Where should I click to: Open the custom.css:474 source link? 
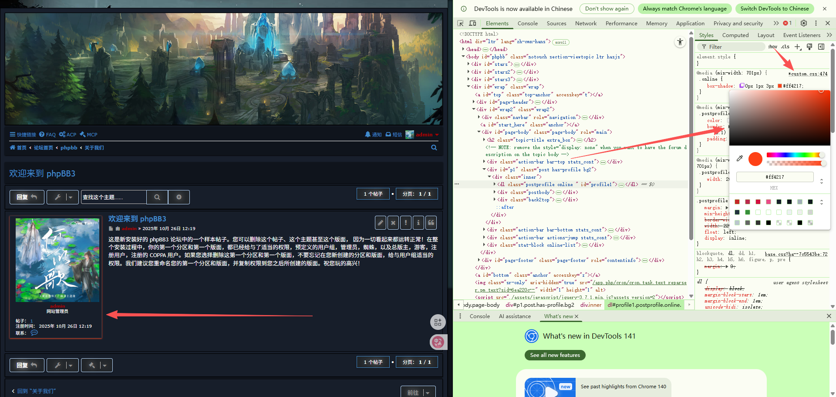tap(808, 74)
